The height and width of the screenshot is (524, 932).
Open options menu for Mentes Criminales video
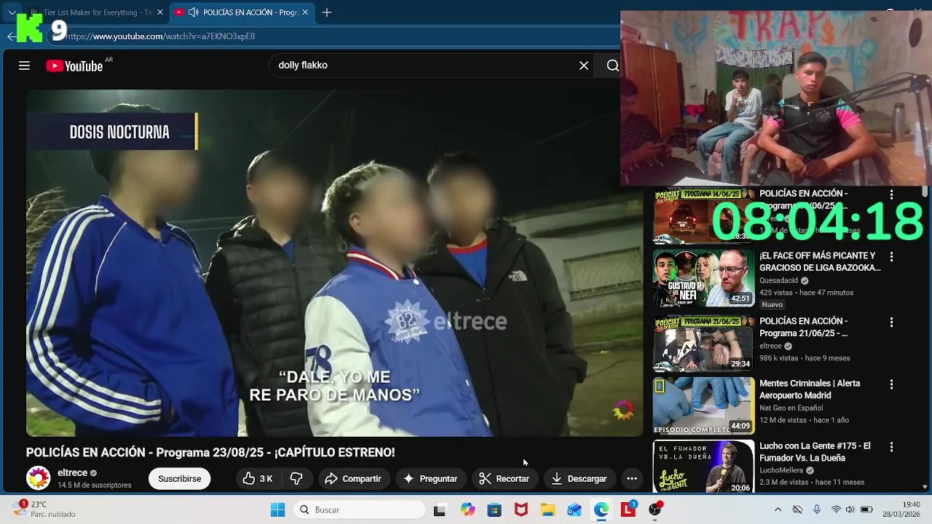pos(891,384)
